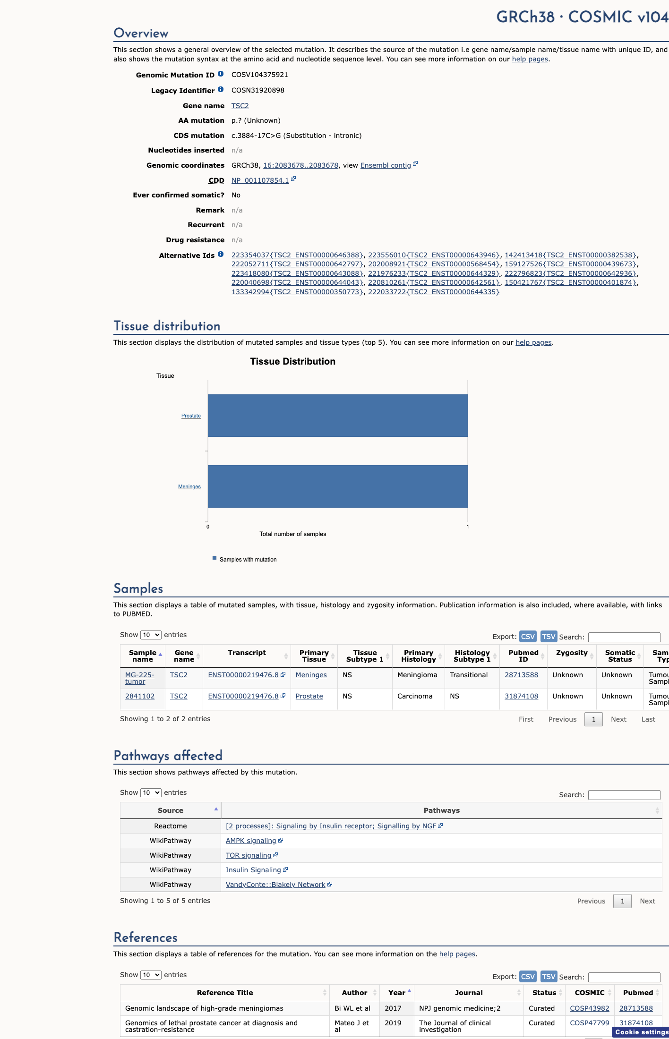The width and height of the screenshot is (669, 1039).
Task: Click sort arrow in references Year header
Action: click(409, 991)
